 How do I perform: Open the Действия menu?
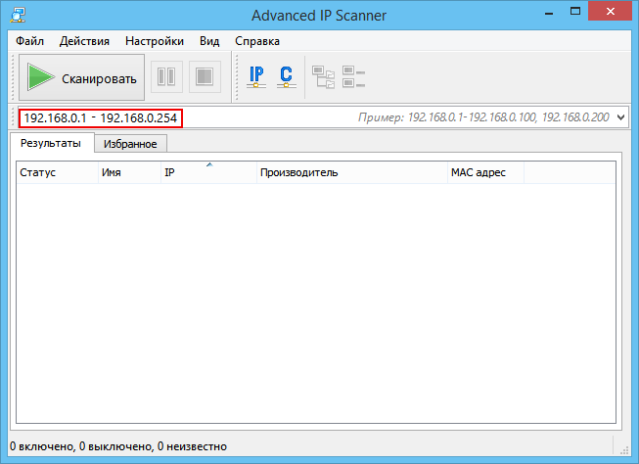[x=84, y=41]
